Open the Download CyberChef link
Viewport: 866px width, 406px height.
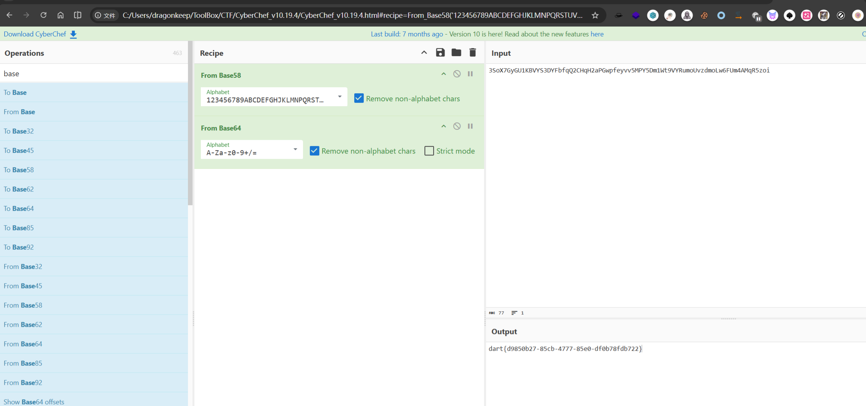[x=35, y=34]
